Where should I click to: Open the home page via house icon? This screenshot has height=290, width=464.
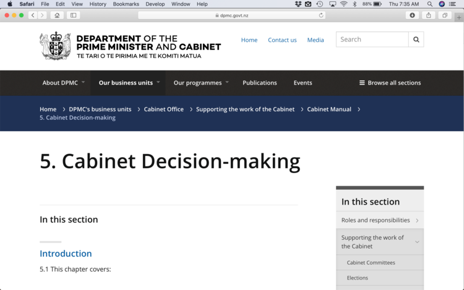pos(57,15)
